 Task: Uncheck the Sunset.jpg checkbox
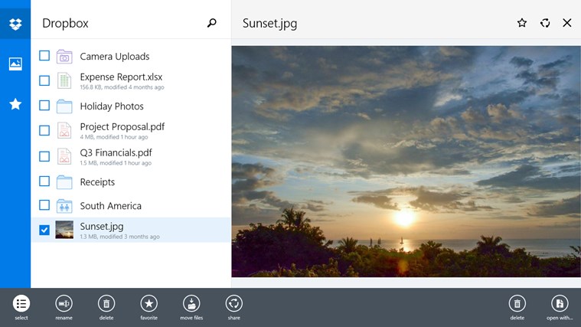(44, 230)
